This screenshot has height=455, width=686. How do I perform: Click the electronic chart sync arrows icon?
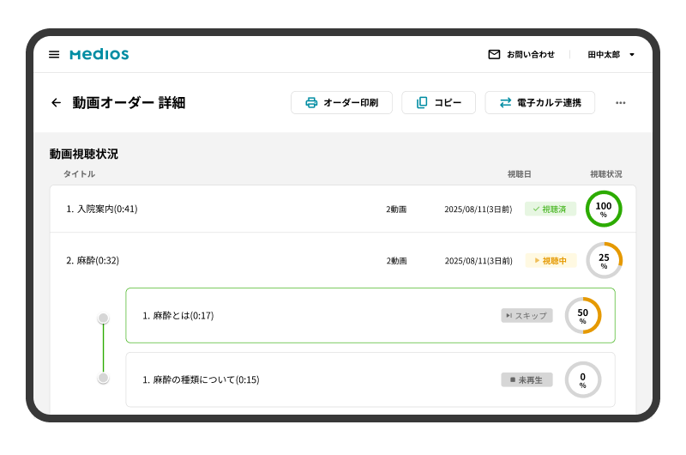(505, 103)
